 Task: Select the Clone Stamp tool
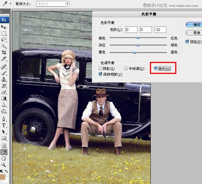coord(4,80)
